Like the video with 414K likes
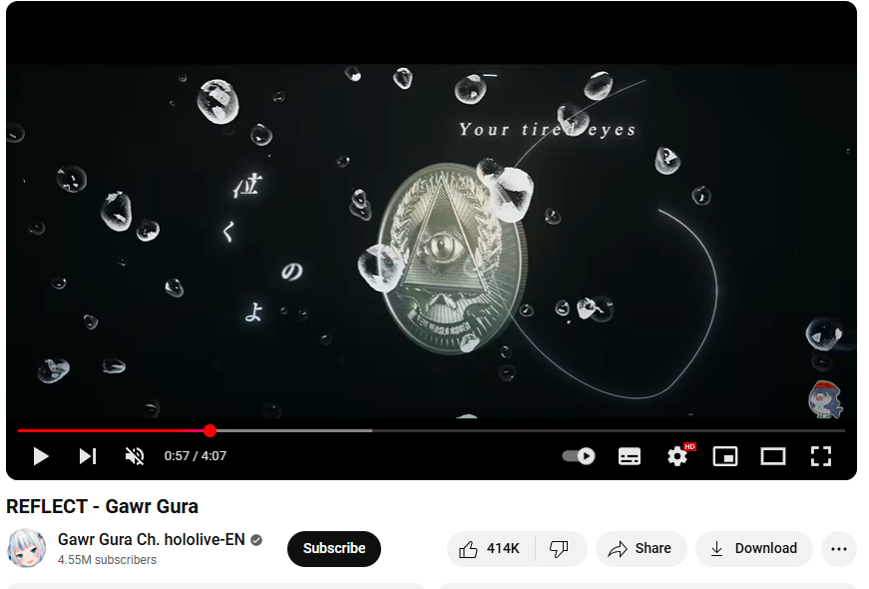 pyautogui.click(x=491, y=548)
